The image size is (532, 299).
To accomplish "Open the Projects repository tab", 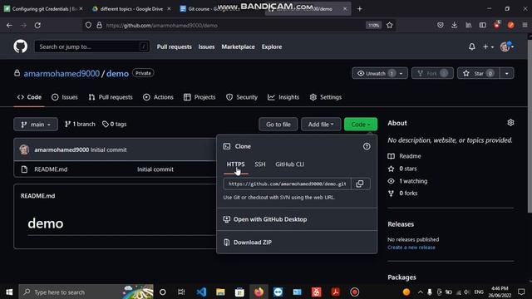I will click(199, 97).
